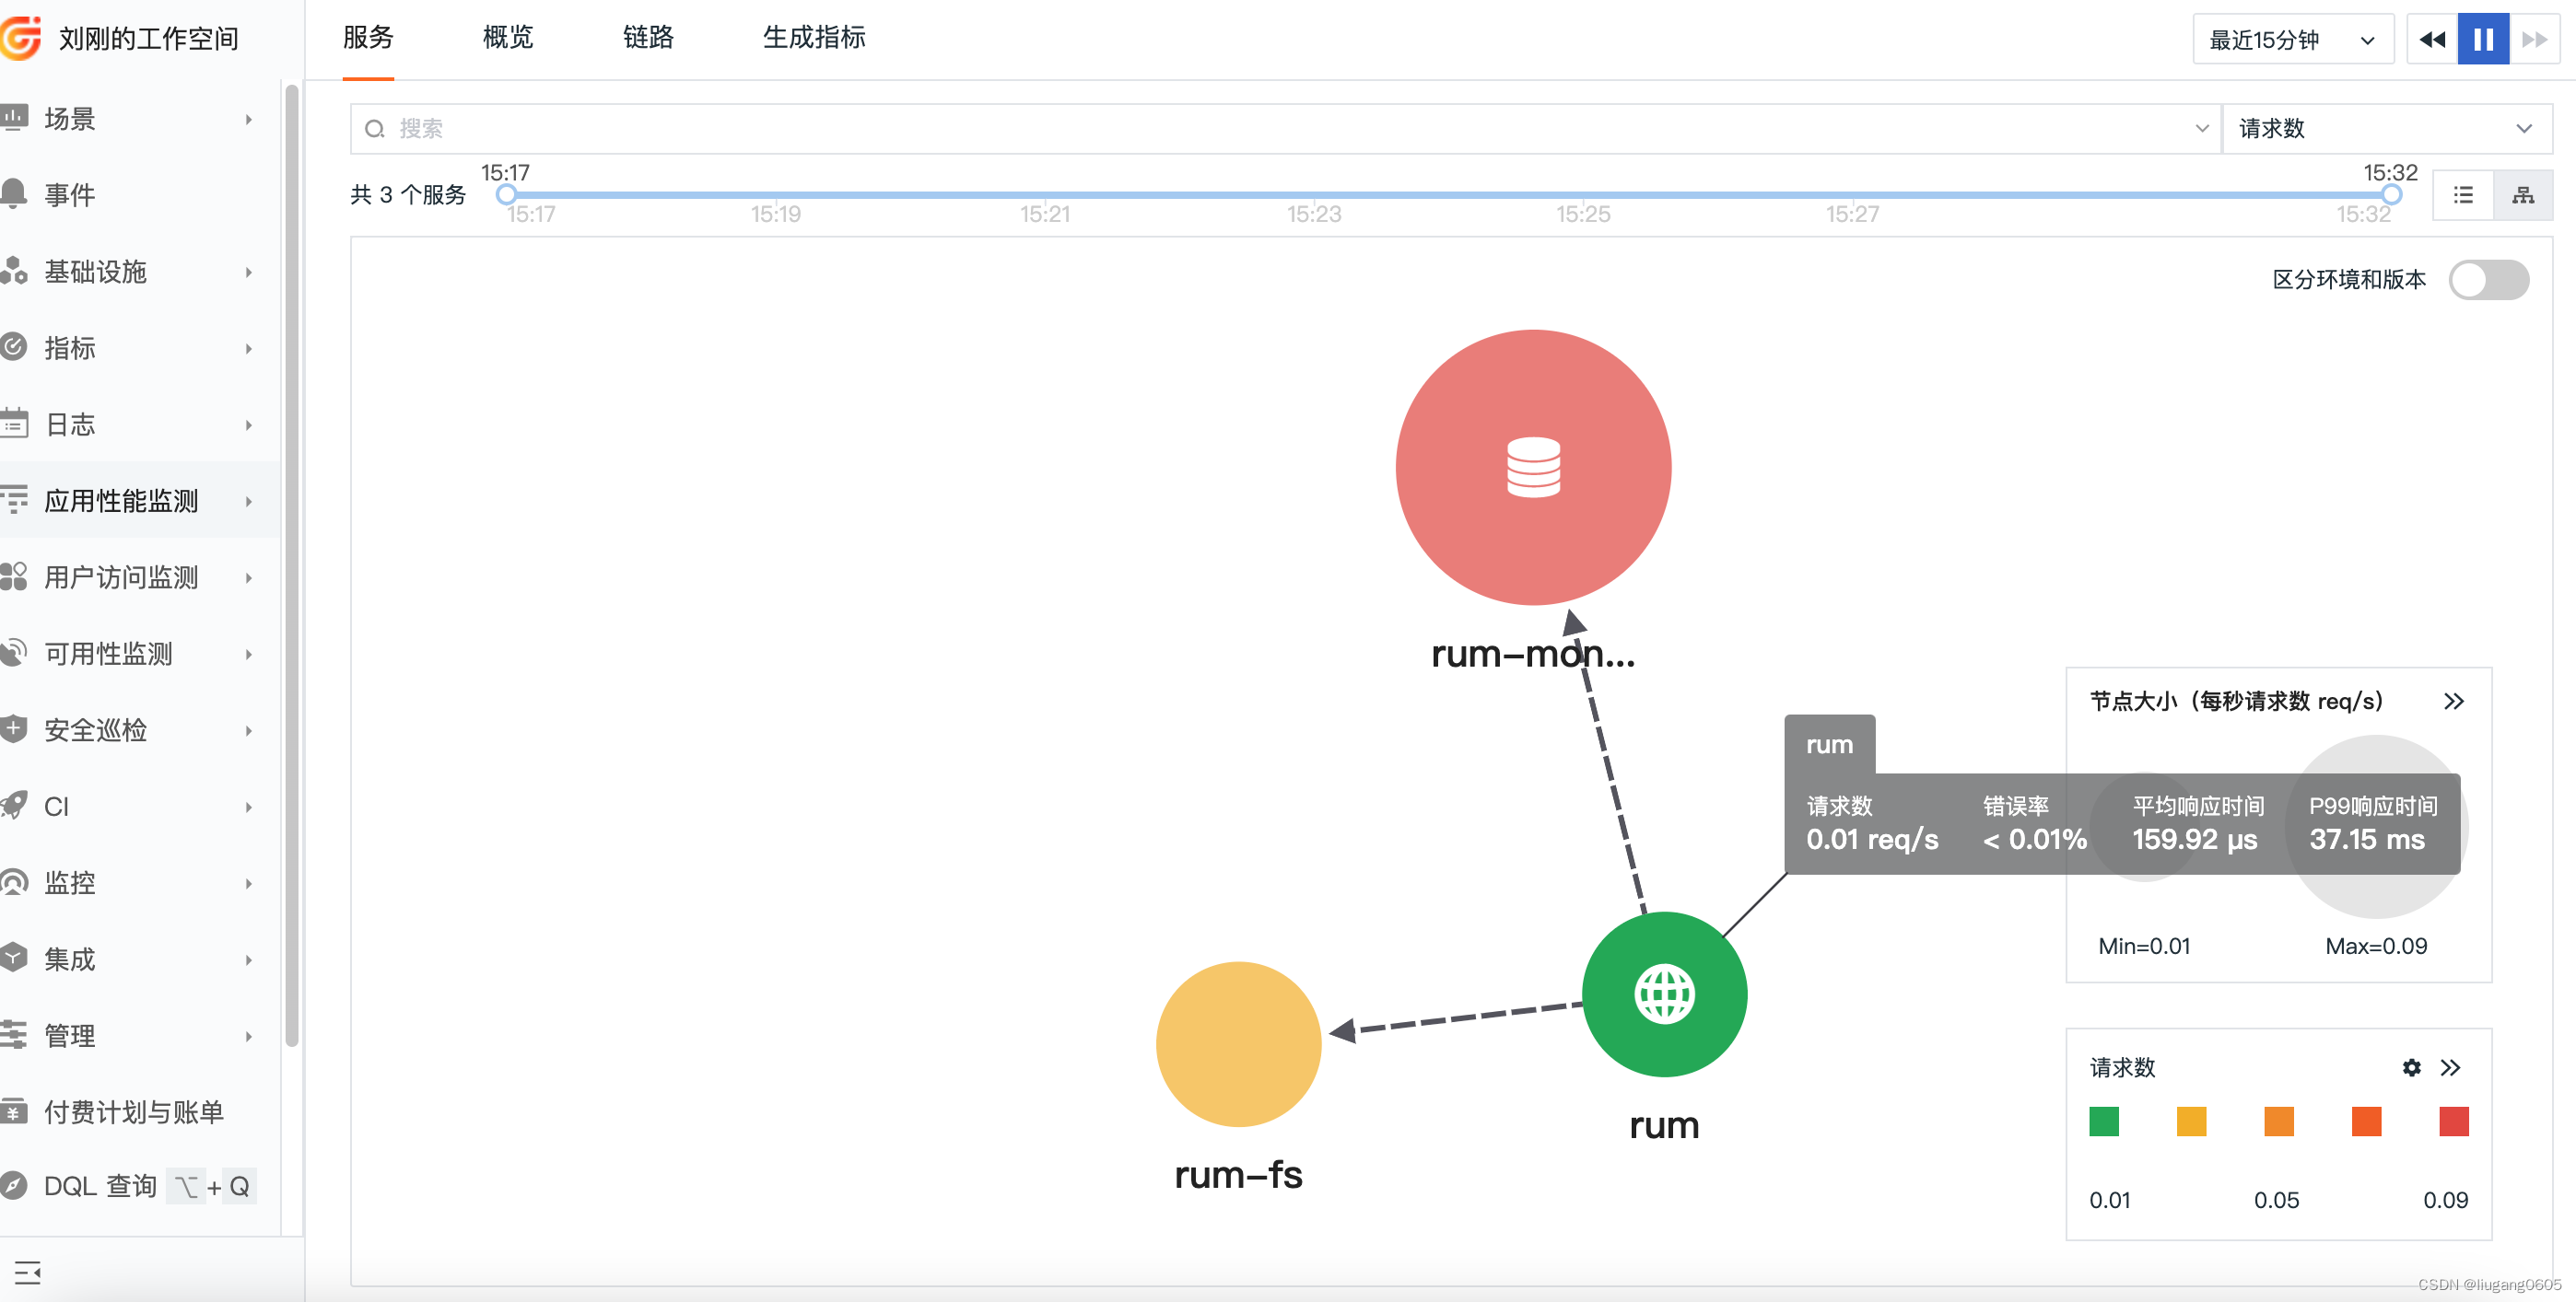Expand the 场景 submenu arrow
Viewport: 2576px width, 1302px height.
pos(249,119)
